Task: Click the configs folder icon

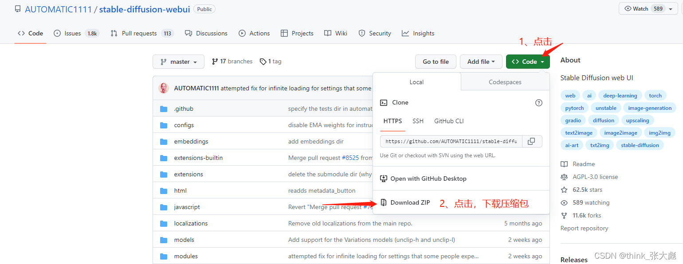Action: 164,125
